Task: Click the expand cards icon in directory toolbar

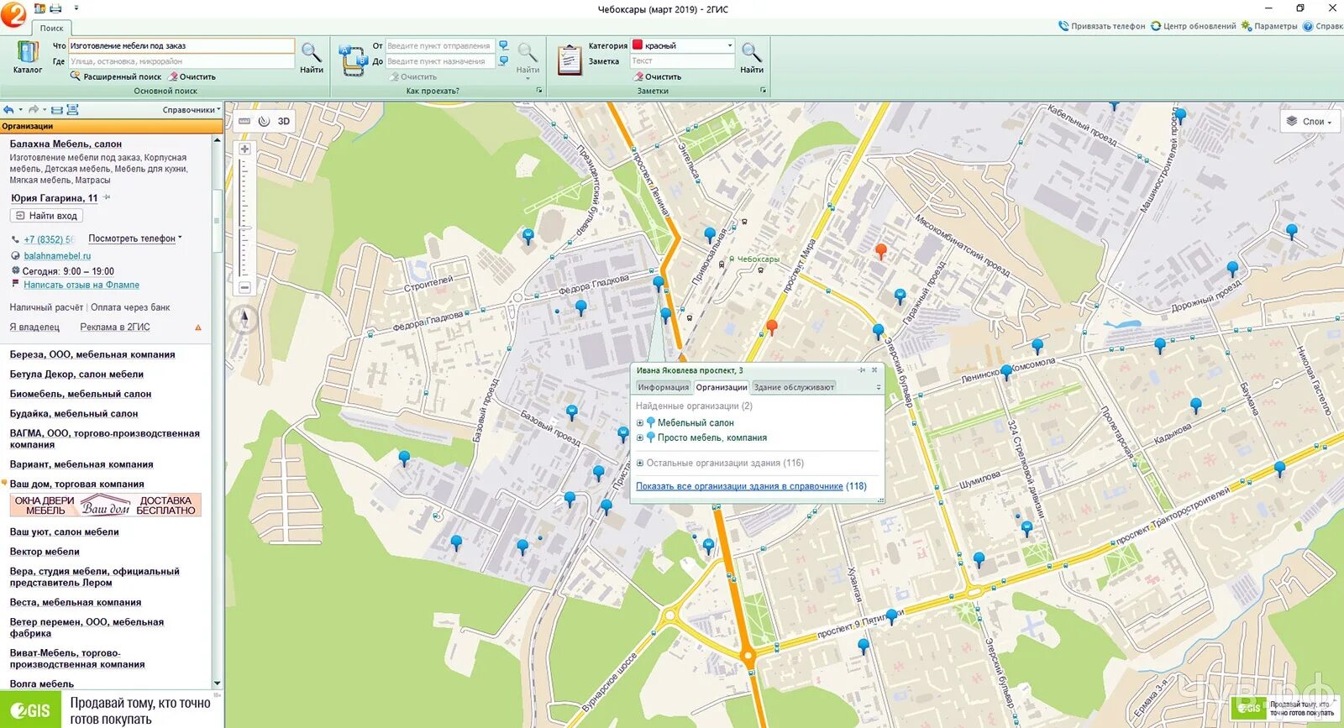Action: click(72, 110)
